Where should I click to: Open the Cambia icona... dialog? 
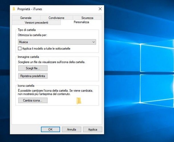pos(33,100)
